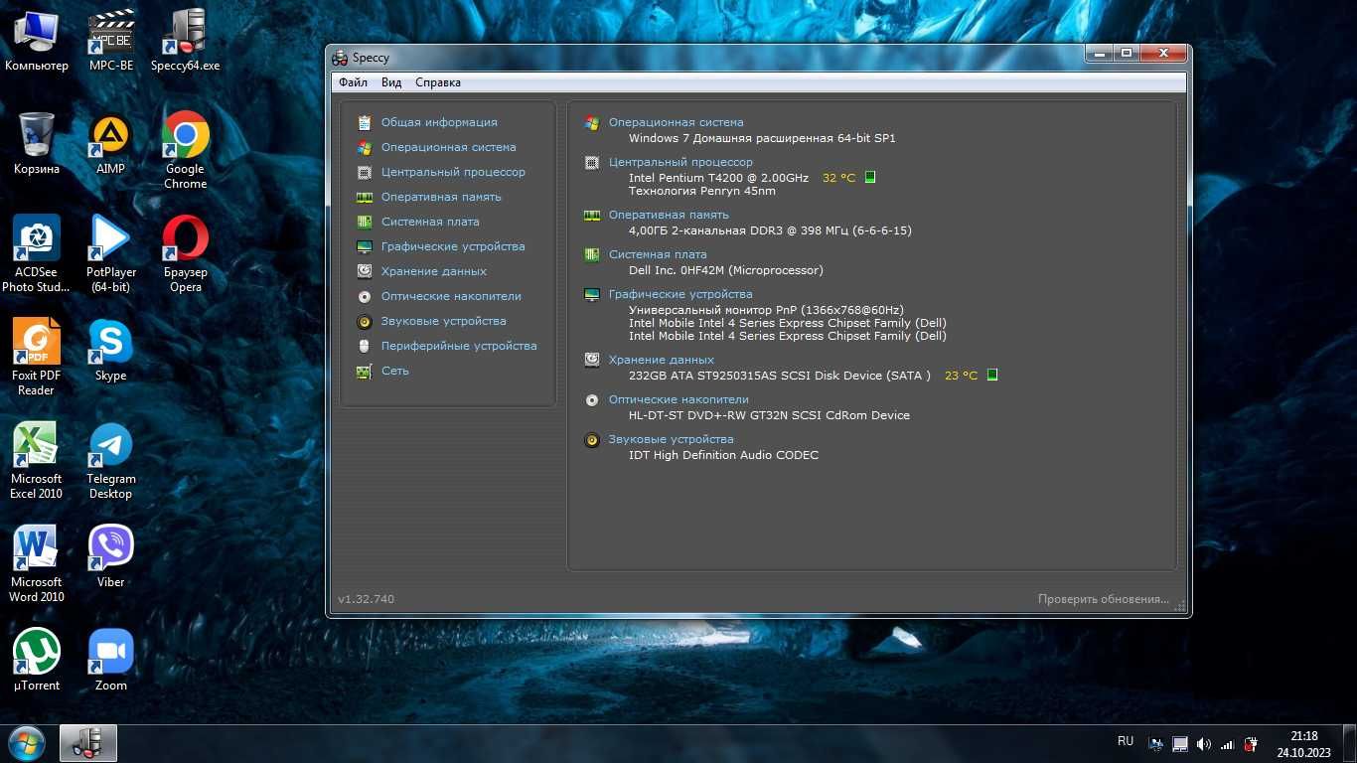Image resolution: width=1357 pixels, height=763 pixels.
Task: Click the motherboard icon in the summary pane
Action: [592, 254]
